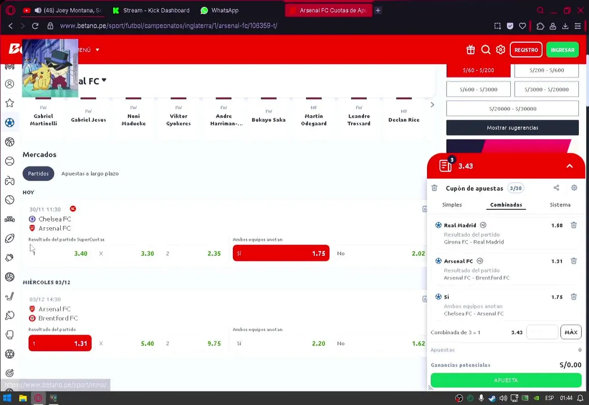Open Apuestas a largo plazo tab
The image size is (589, 405).
click(90, 174)
